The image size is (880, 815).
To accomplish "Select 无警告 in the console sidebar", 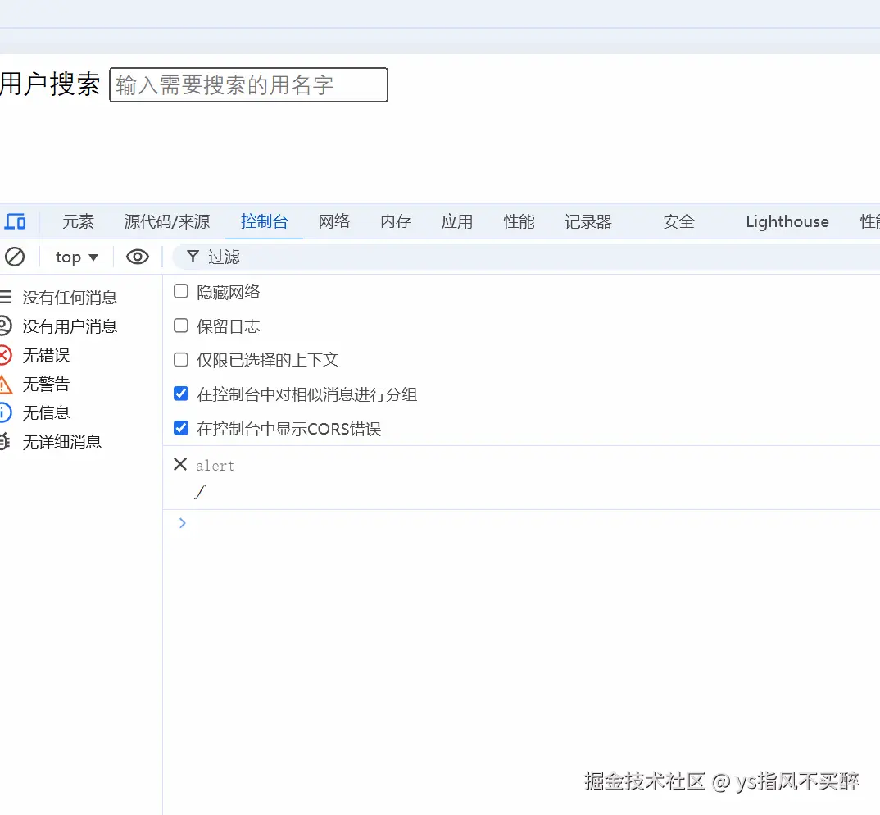I will [x=45, y=384].
